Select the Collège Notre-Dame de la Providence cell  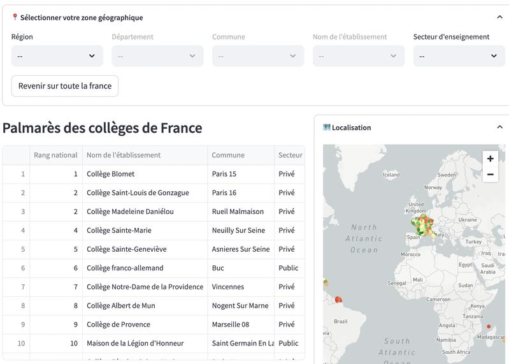pos(145,287)
